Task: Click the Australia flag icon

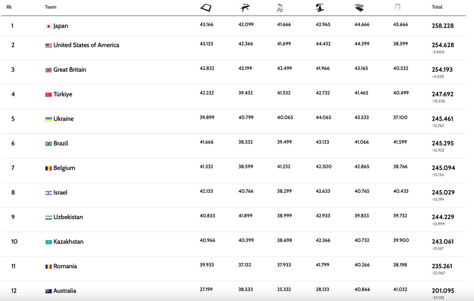Action: 48,291
